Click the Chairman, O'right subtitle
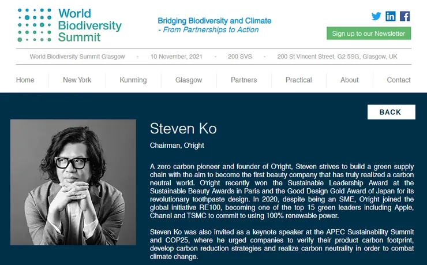The image size is (427, 265). [x=177, y=145]
